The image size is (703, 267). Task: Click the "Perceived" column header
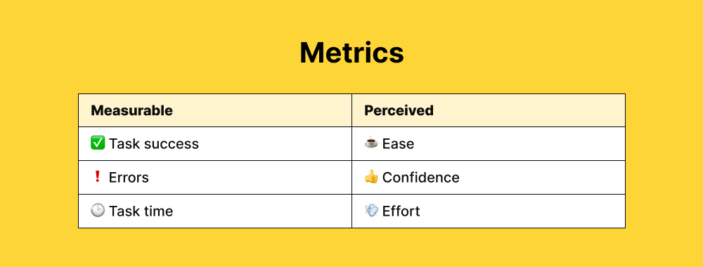tap(399, 110)
